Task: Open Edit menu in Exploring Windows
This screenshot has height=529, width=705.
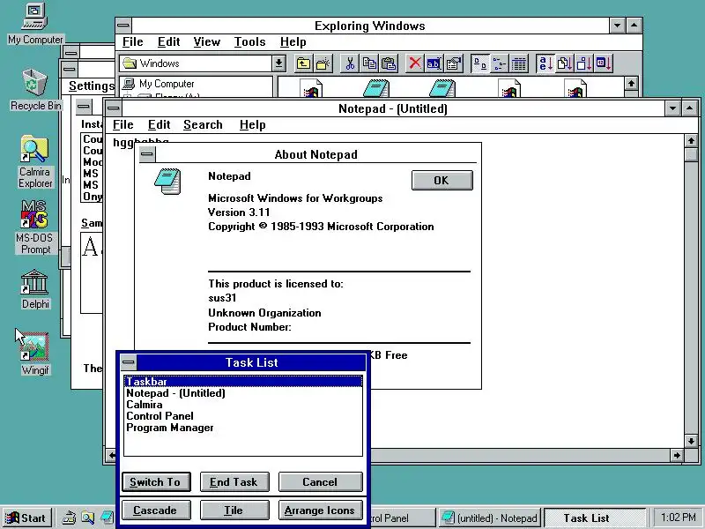Action: tap(168, 42)
